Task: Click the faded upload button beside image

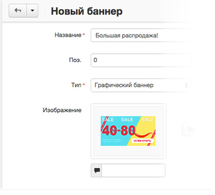Action: [189, 129]
